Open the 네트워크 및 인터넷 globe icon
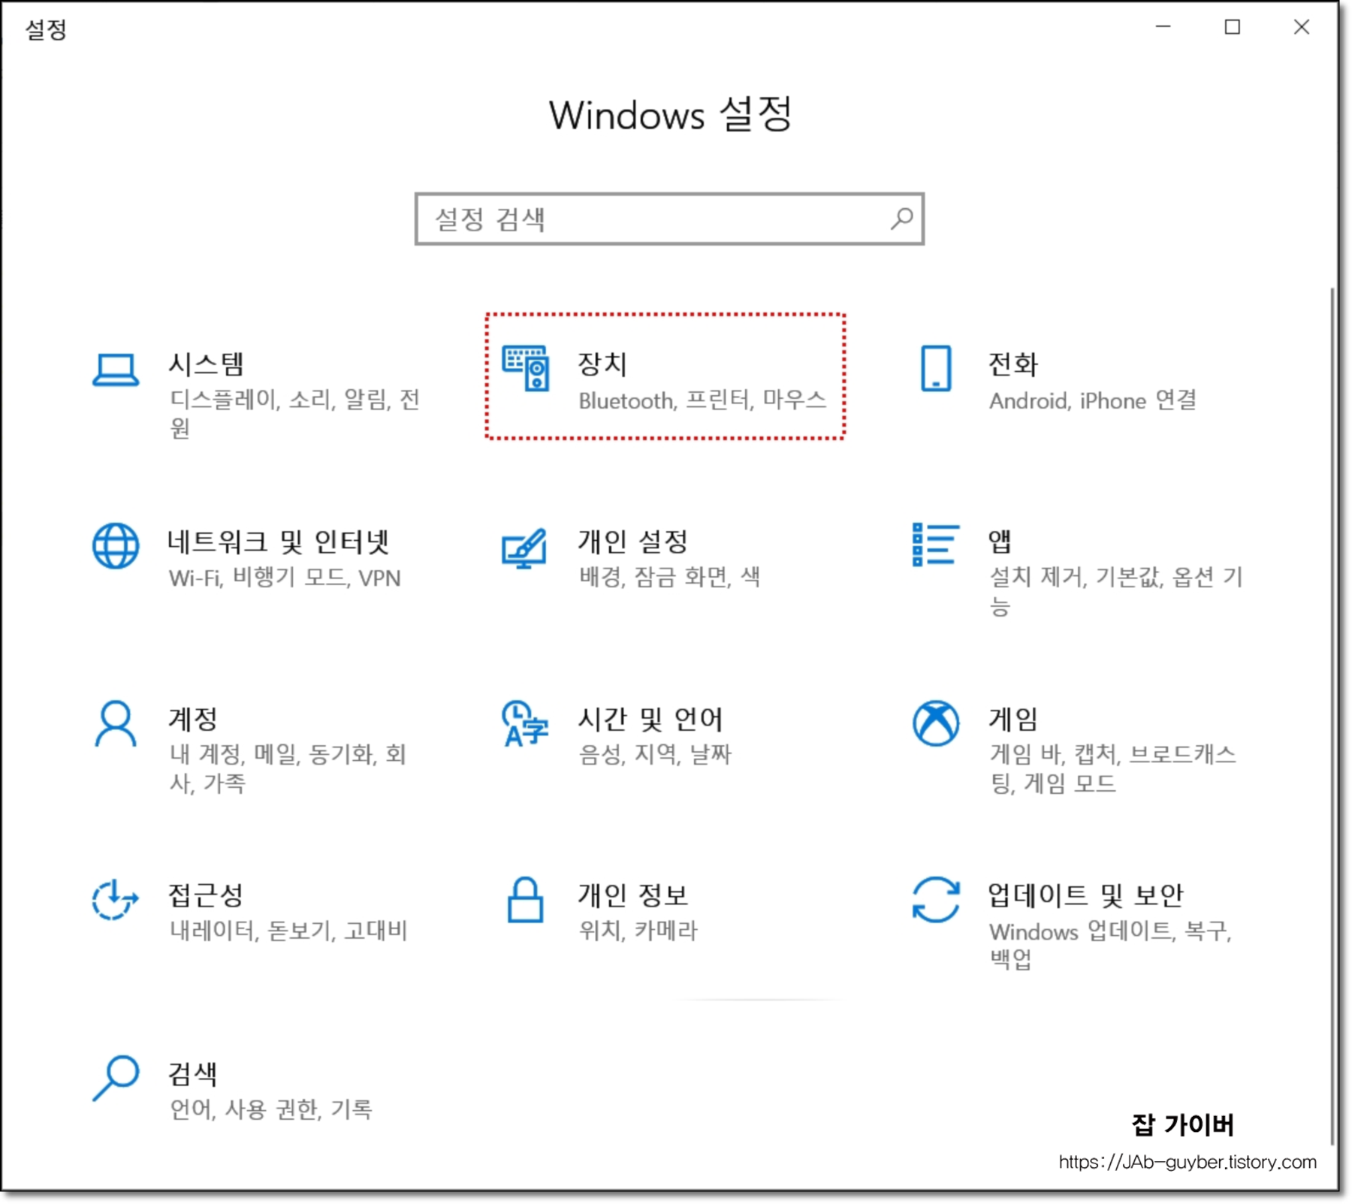Screen dimensions: 1352x1204 pos(115,546)
